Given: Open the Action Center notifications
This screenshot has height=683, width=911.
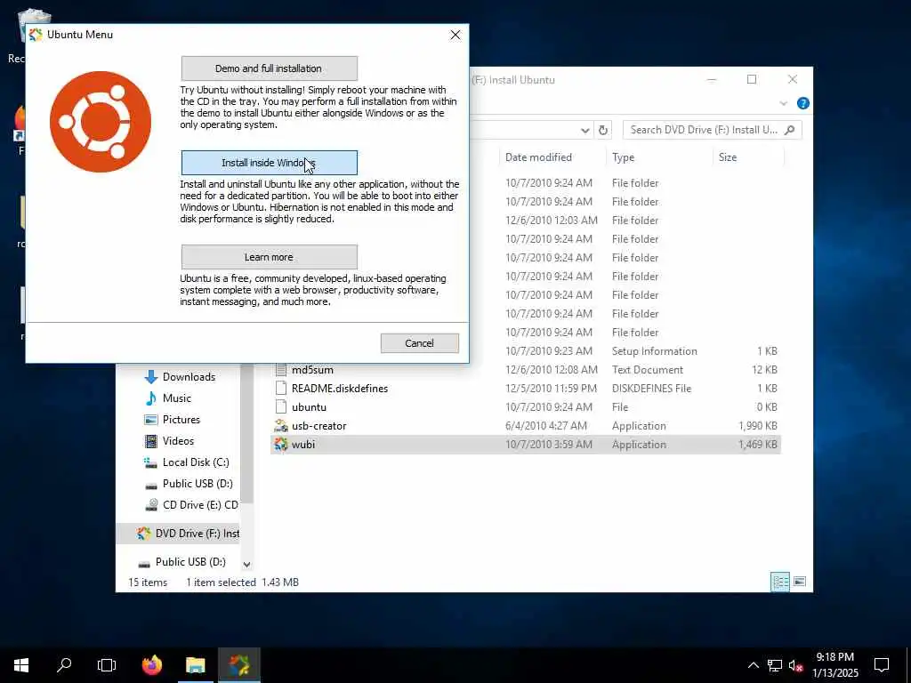Looking at the screenshot, I should tap(882, 665).
